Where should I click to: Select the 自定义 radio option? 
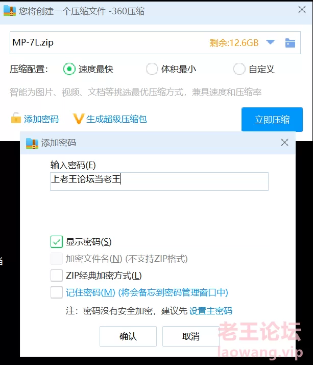pos(239,69)
